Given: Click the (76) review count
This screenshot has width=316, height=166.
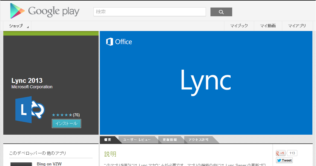Looking at the screenshot, I should (76, 115).
